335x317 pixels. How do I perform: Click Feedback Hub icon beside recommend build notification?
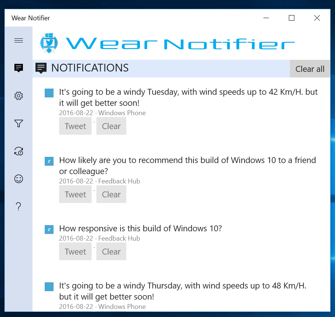(x=49, y=161)
